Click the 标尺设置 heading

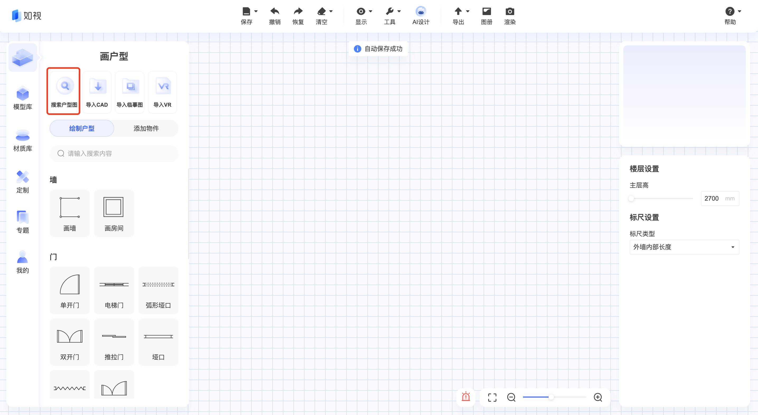[644, 217]
